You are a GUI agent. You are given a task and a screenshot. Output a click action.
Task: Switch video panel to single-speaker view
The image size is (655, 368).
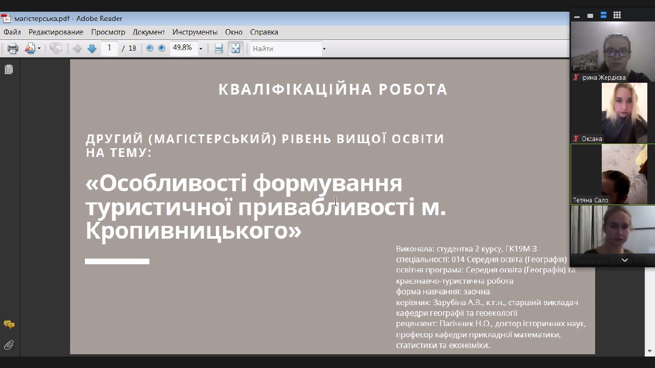[x=590, y=16]
